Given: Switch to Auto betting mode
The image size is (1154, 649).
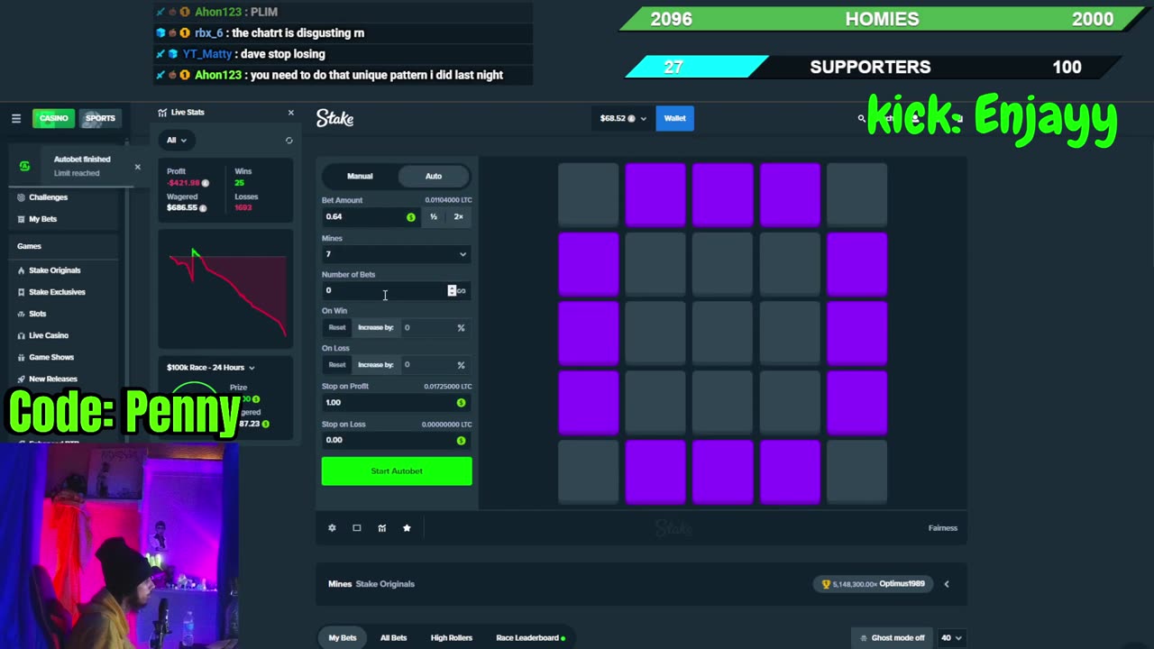Looking at the screenshot, I should [x=434, y=176].
